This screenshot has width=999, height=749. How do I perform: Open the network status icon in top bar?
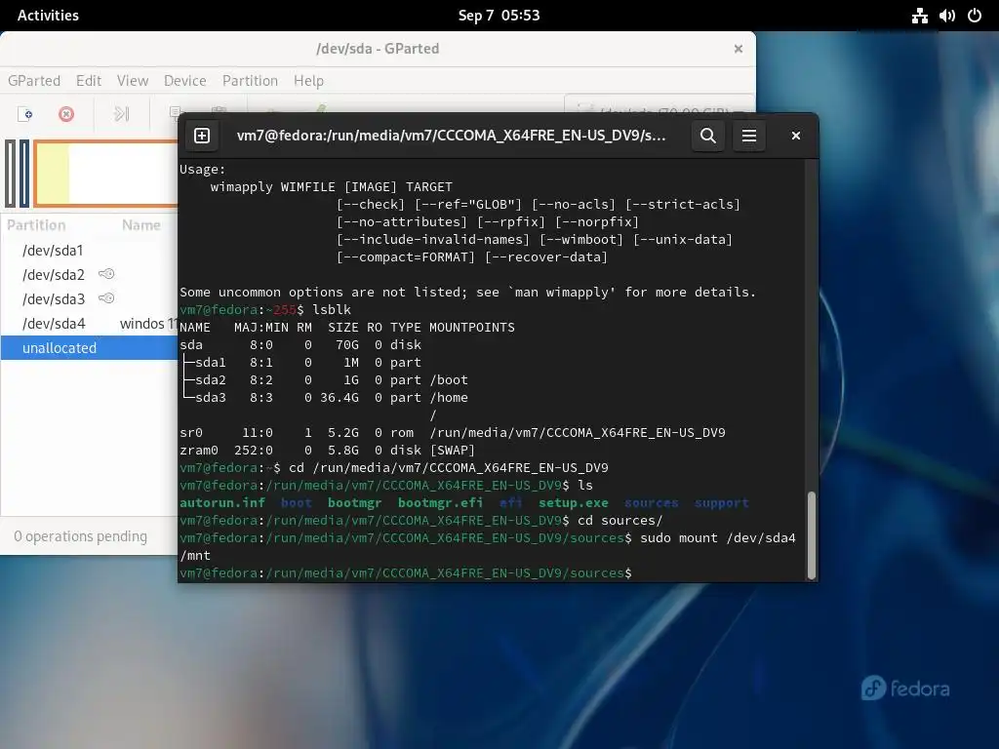pos(919,16)
